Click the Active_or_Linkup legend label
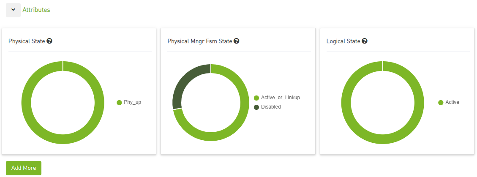Viewport: 477px width, 177px height. pyautogui.click(x=280, y=98)
